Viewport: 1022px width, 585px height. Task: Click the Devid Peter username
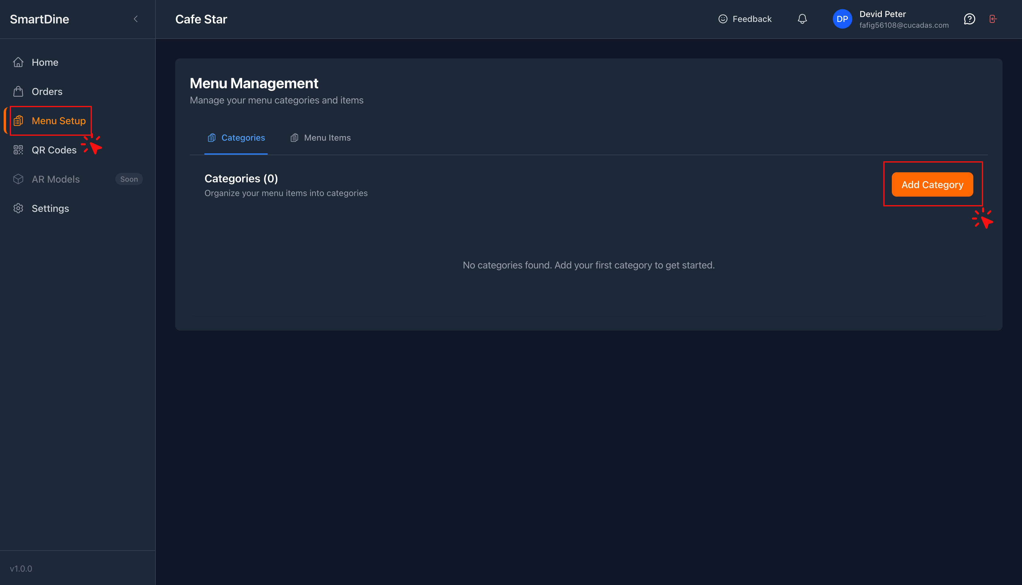[x=882, y=14]
